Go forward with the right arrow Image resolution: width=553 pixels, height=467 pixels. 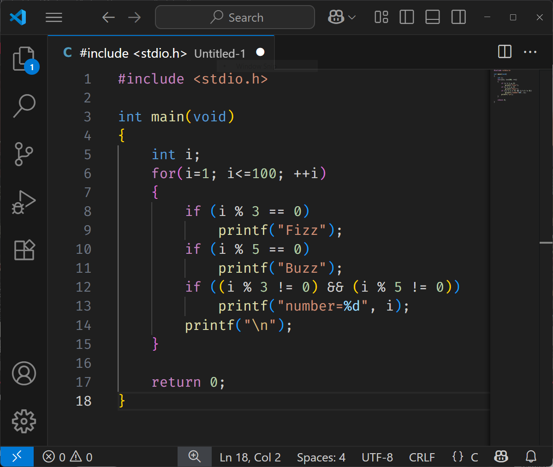(x=134, y=17)
